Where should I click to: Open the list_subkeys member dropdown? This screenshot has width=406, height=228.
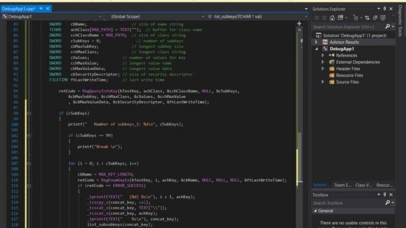(306, 16)
